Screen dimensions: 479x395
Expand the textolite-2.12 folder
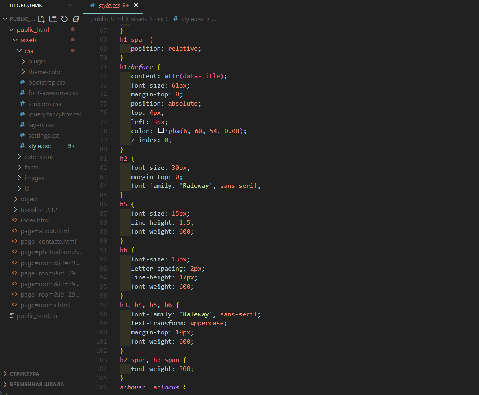point(16,210)
